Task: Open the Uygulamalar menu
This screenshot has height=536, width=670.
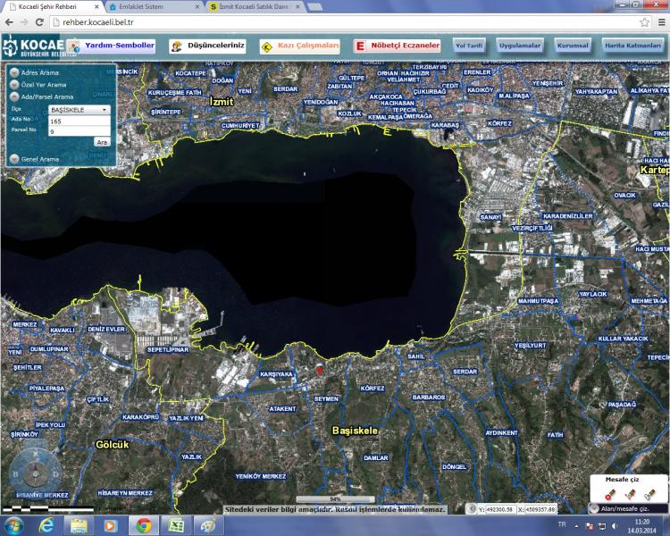Action: [520, 46]
